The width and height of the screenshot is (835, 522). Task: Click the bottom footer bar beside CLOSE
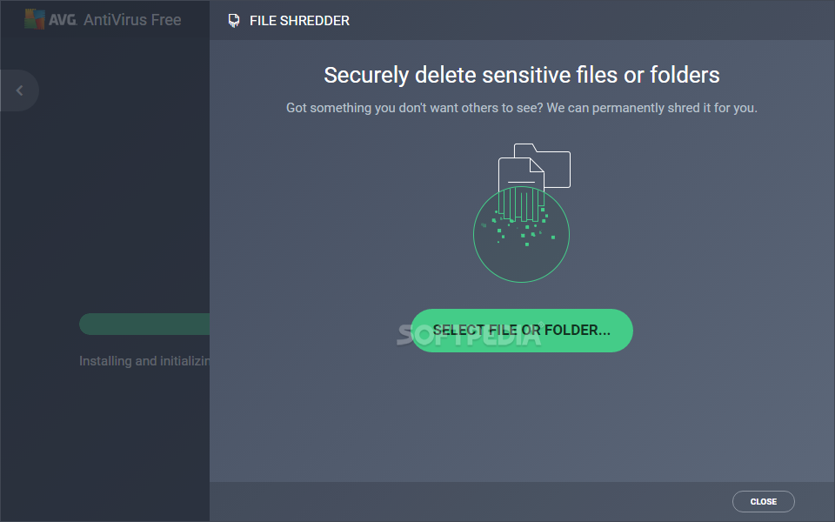(x=470, y=502)
